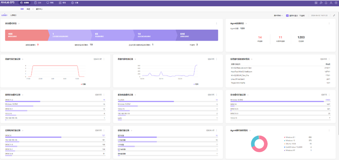The height and width of the screenshot is (160, 339).
Task: Click the Win32/EICAR_Test_File row
Action: (280, 75)
